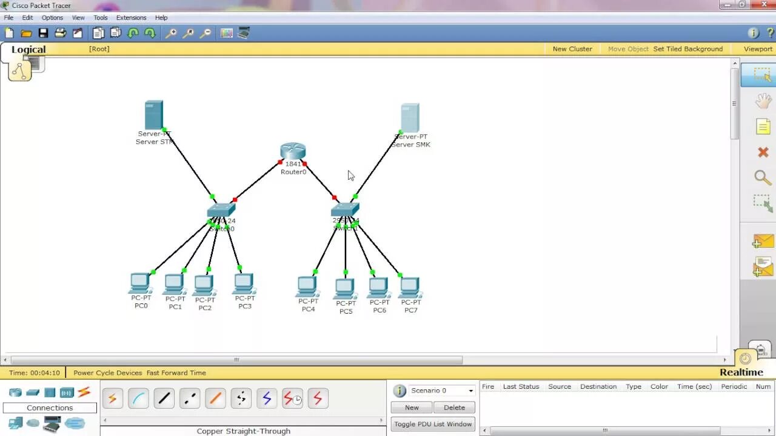Open the View menu
The height and width of the screenshot is (436, 776).
point(78,18)
